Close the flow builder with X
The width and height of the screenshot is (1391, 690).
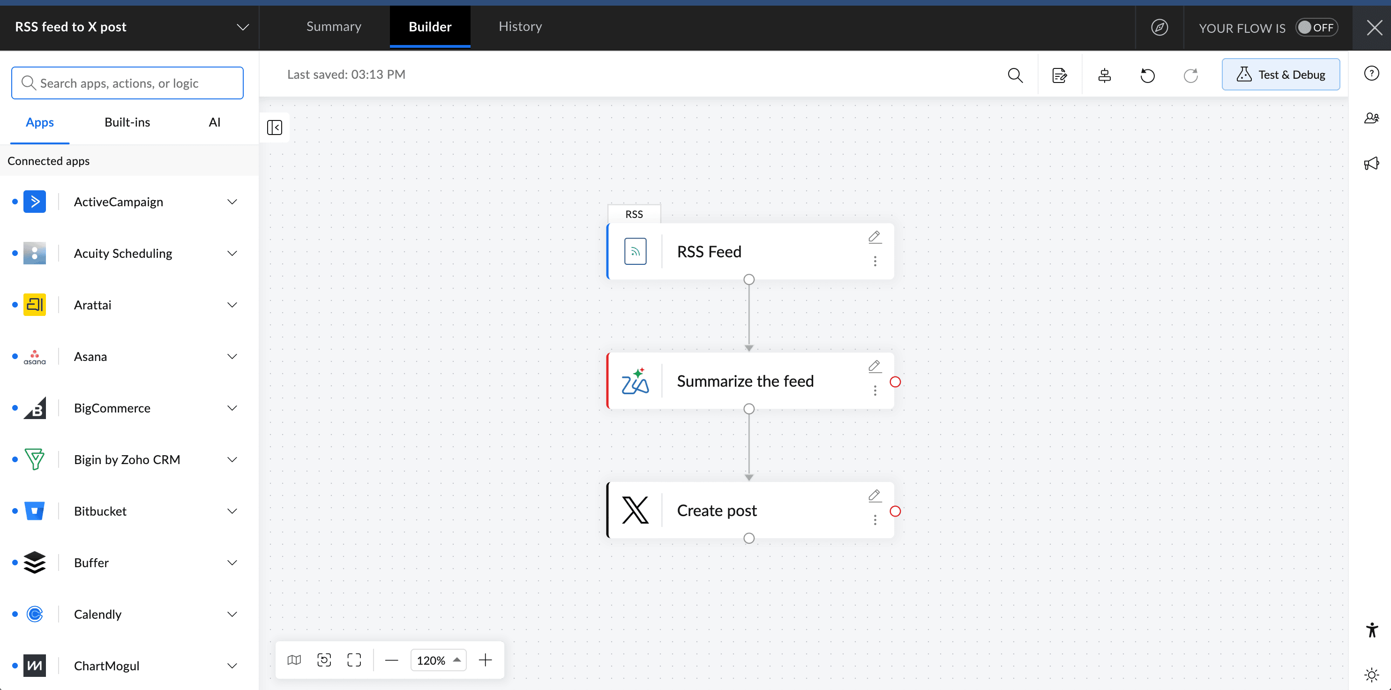pos(1374,27)
